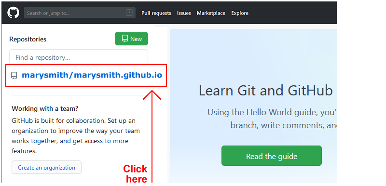Create a repository with the New button
386x186 pixels.
click(131, 39)
